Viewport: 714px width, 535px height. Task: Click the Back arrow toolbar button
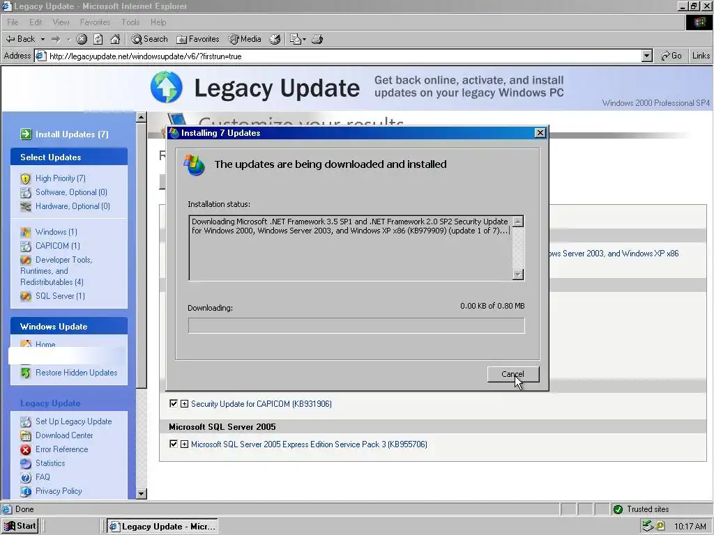[20, 39]
